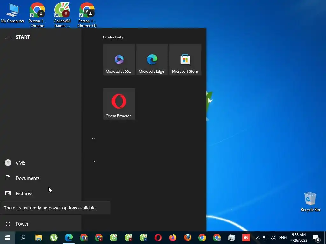Image resolution: width=326 pixels, height=244 pixels.
Task: Open File Explorer from the taskbar
Action: pos(39,238)
